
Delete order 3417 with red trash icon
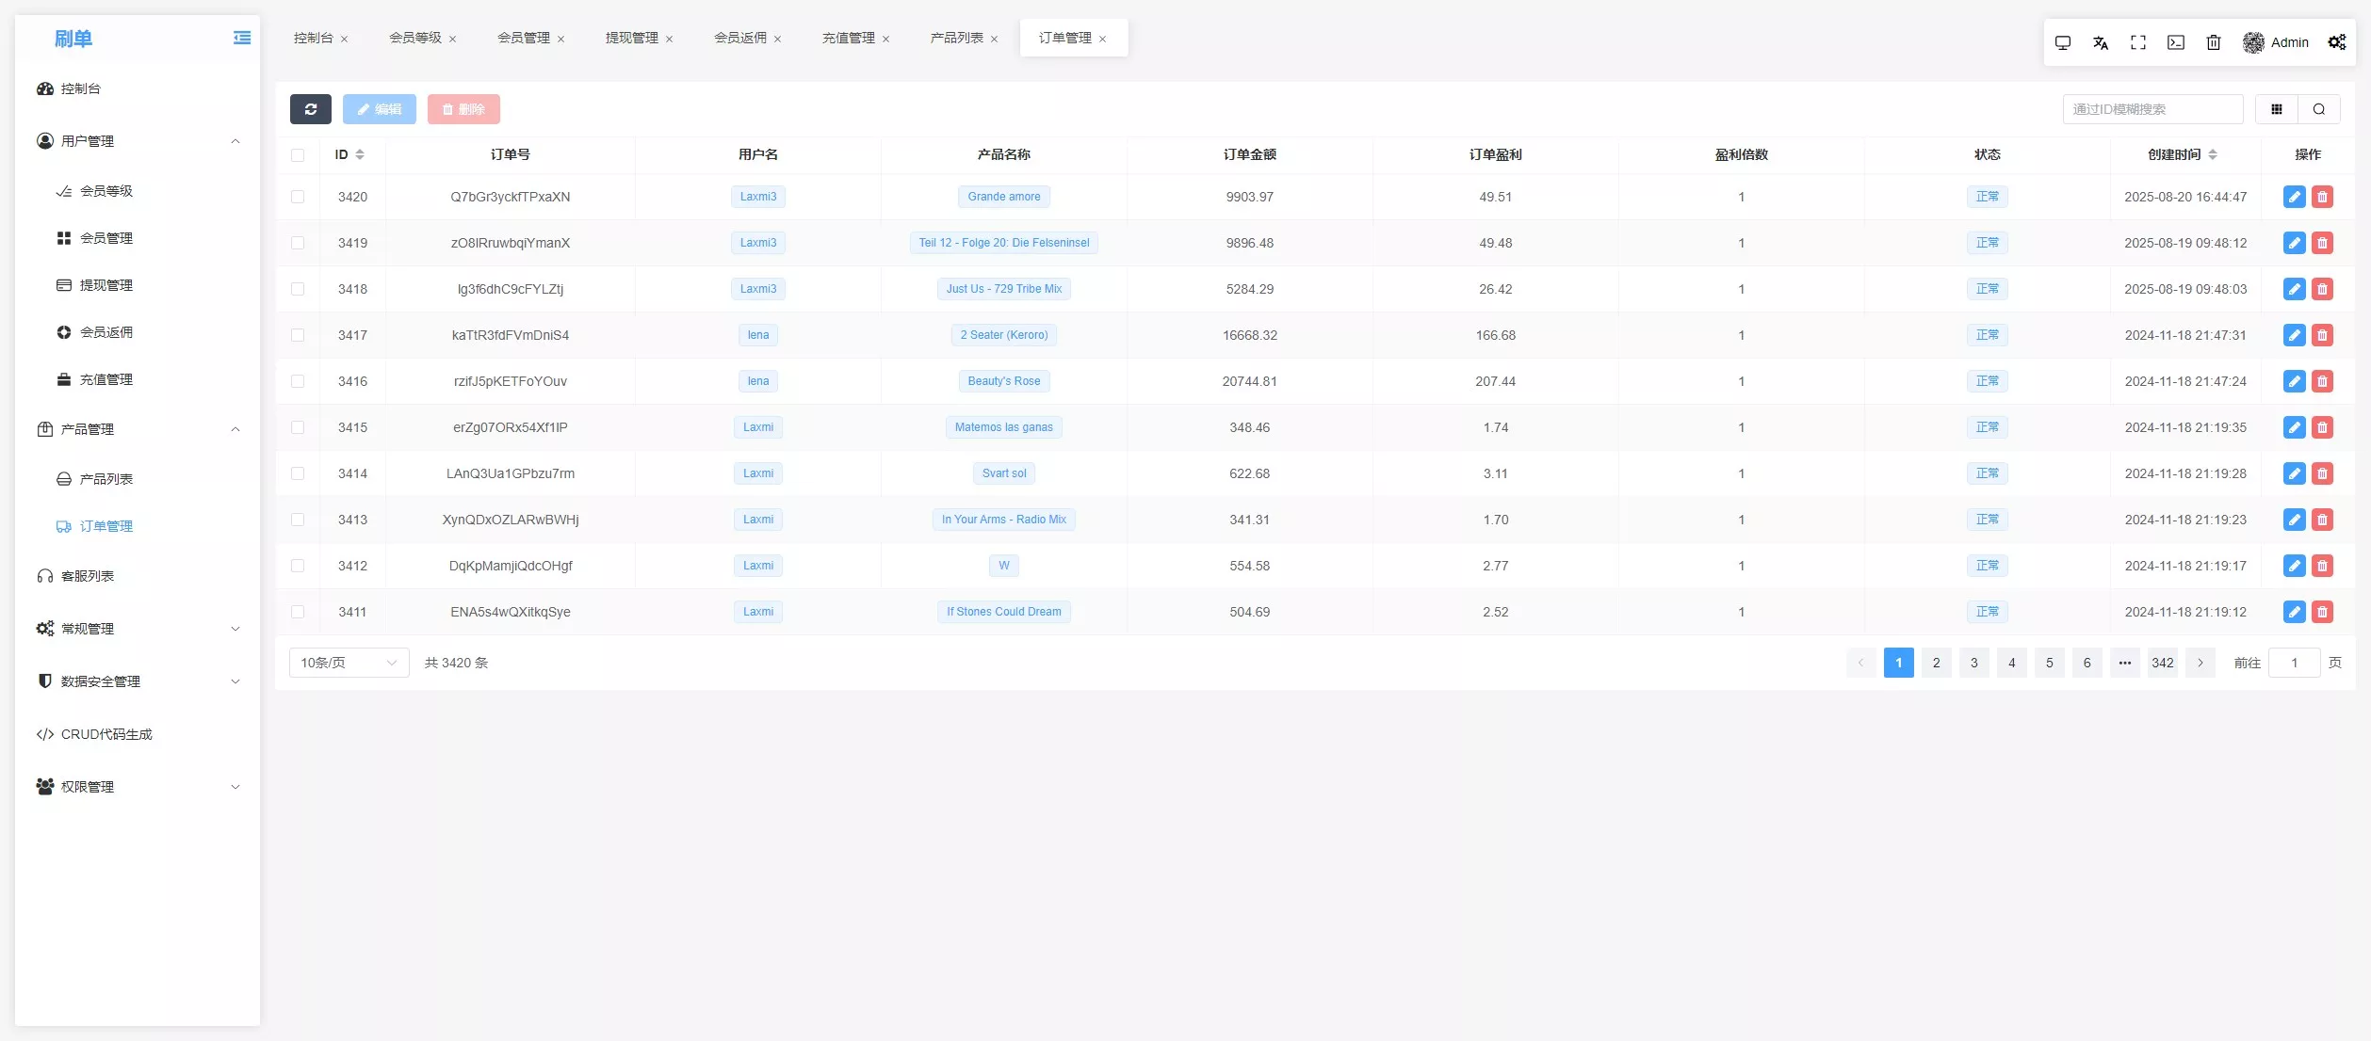click(2322, 335)
